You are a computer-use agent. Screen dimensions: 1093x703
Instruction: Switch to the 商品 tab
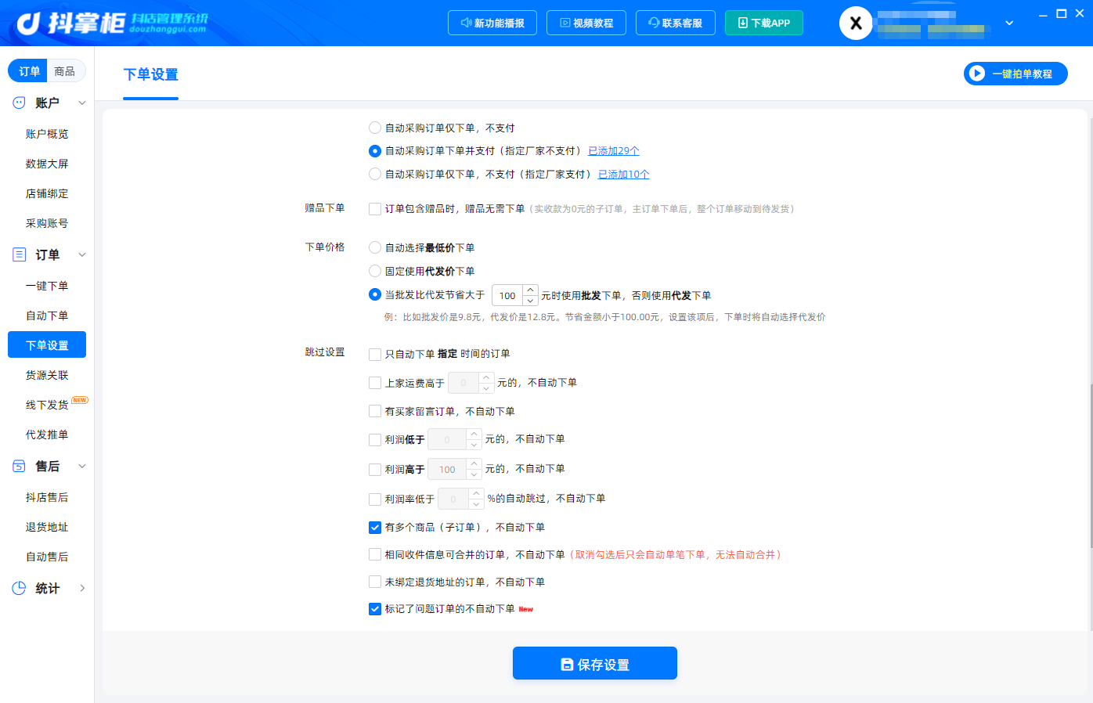[x=65, y=71]
